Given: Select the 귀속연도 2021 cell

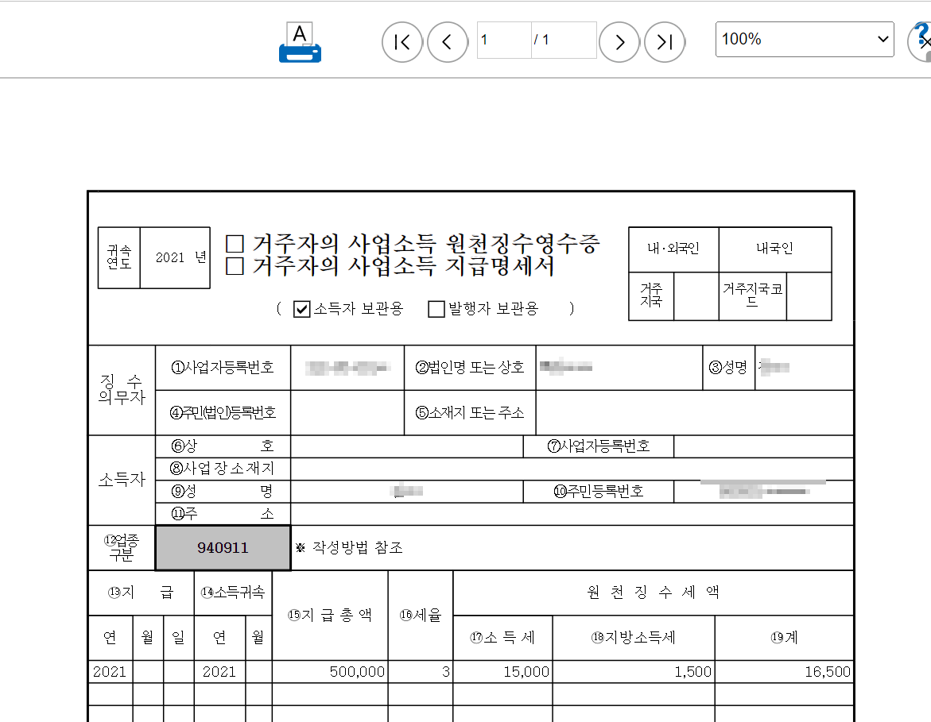Looking at the screenshot, I should pos(175,257).
